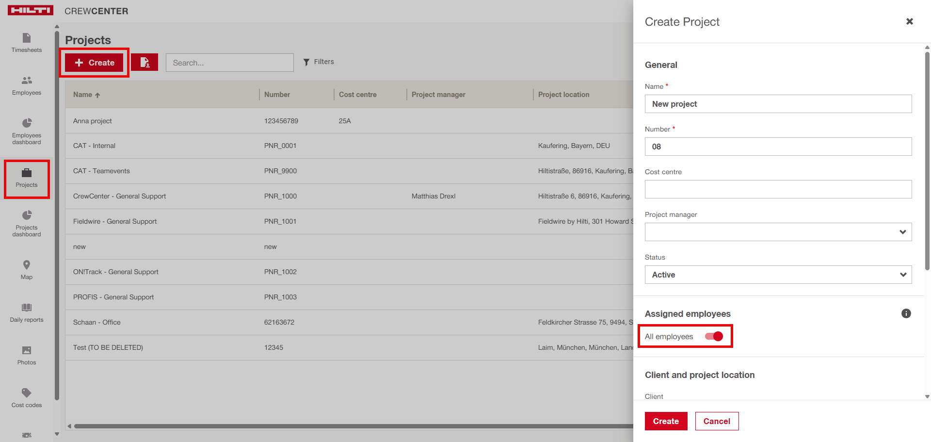Viewport: 931px width, 442px height.
Task: Open the CAT - Teamevents project row
Action: click(x=349, y=171)
